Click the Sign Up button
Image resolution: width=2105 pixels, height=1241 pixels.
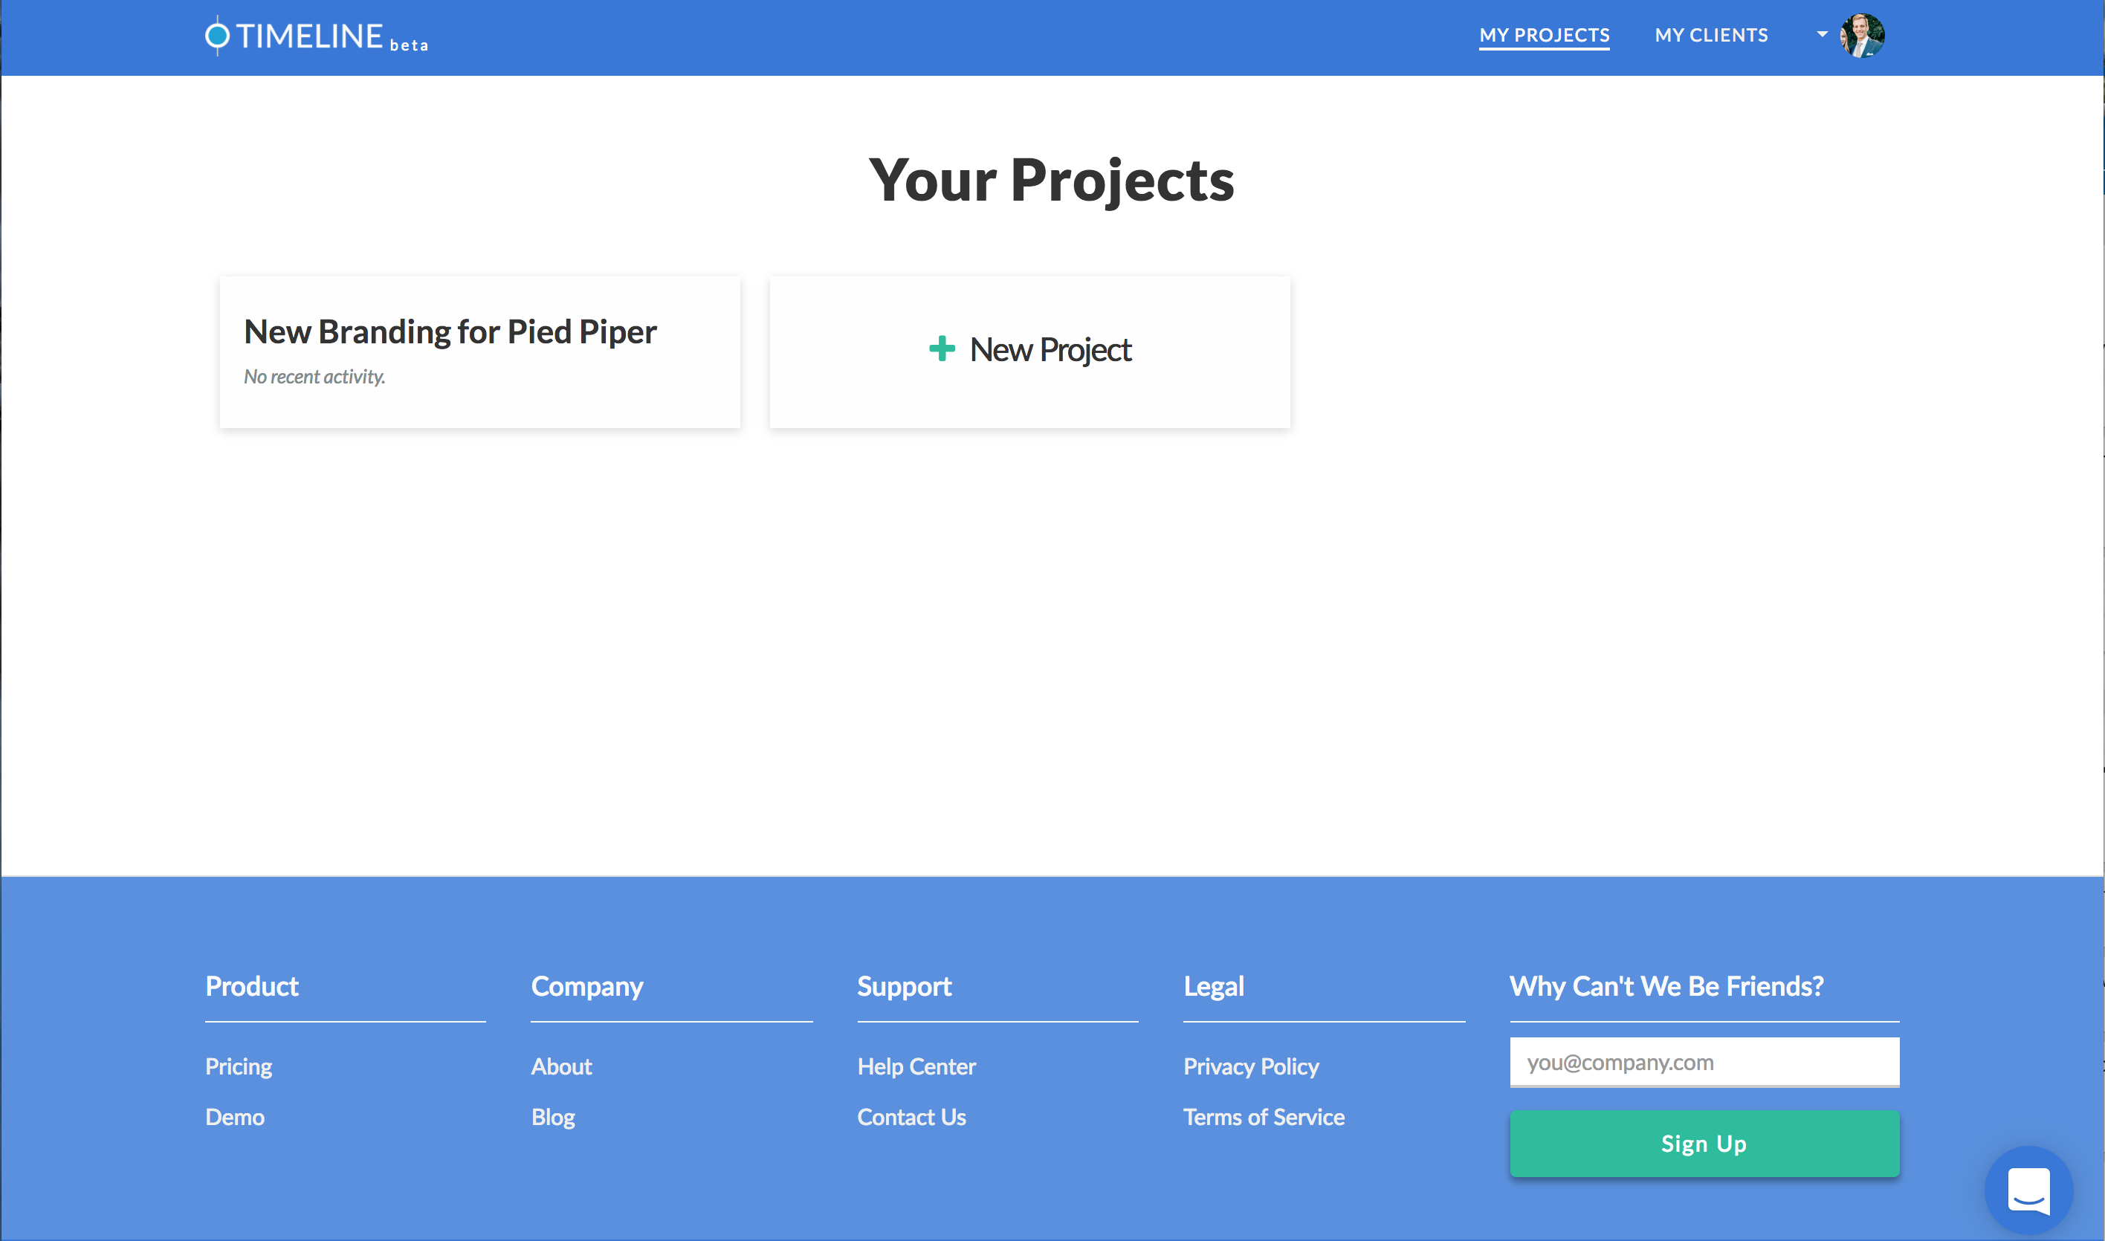(1704, 1143)
